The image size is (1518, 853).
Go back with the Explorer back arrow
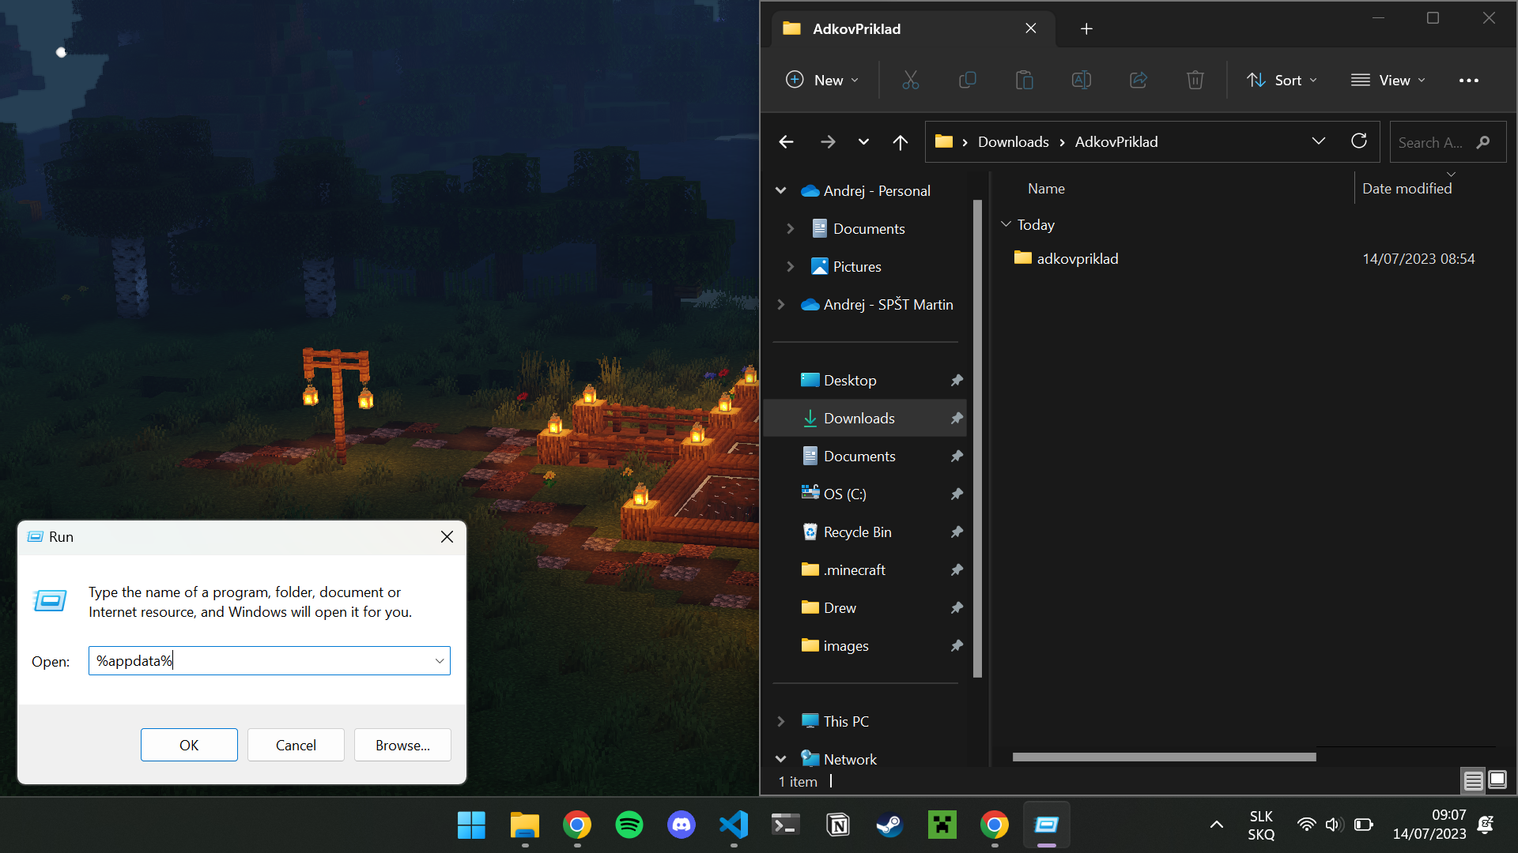pos(786,141)
